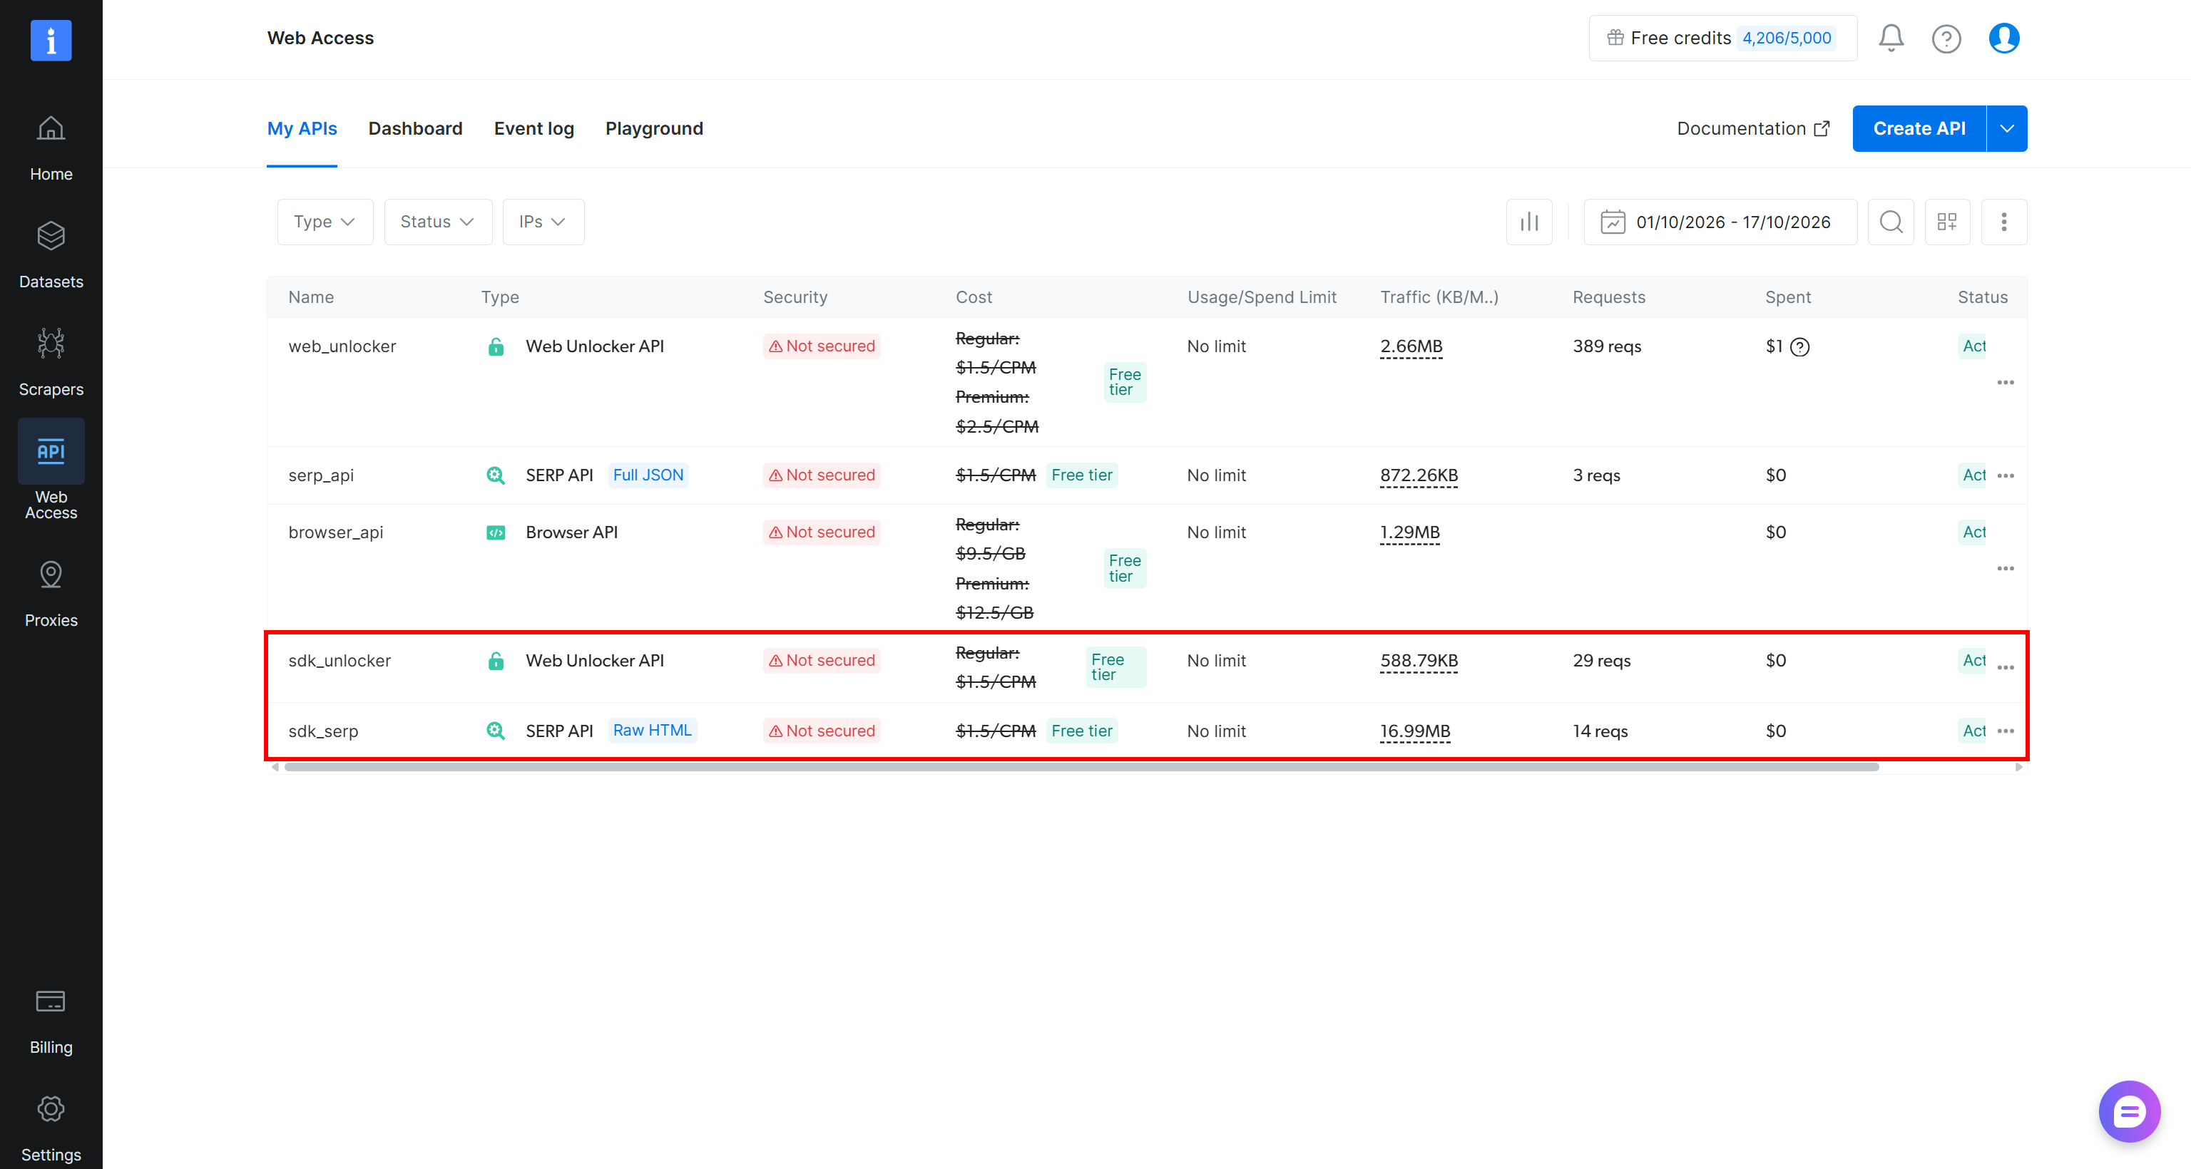Screen dimensions: 2191x1169
Task: Open Home in the sidebar
Action: click(51, 149)
